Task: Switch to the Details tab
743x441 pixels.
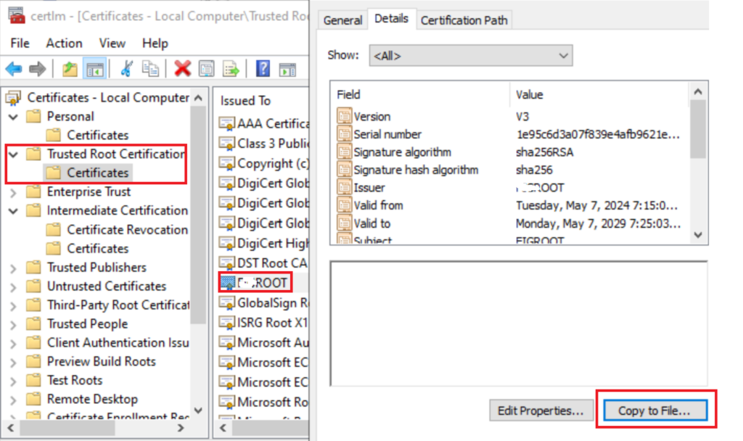Action: pyautogui.click(x=391, y=18)
